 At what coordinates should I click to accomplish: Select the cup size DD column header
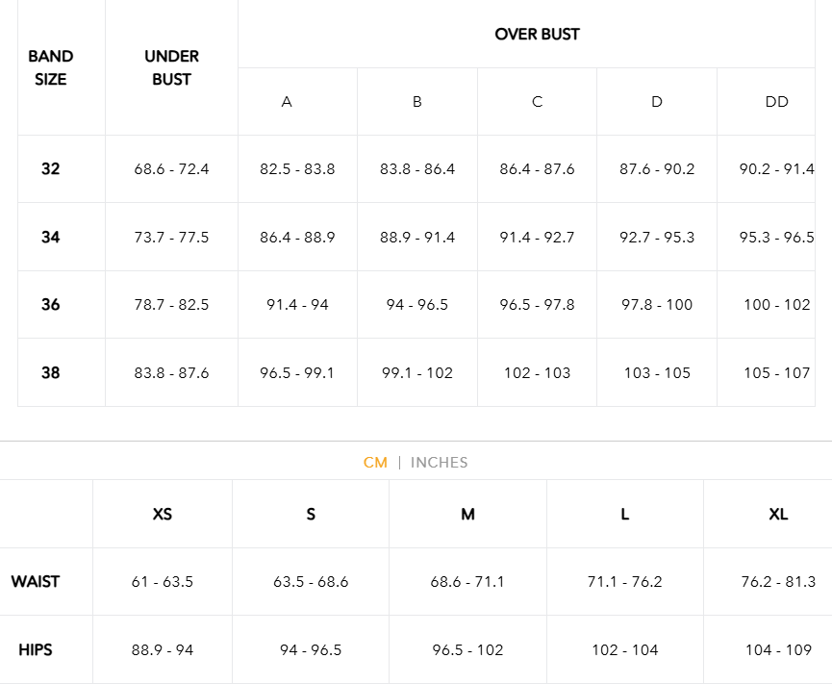pyautogui.click(x=776, y=101)
